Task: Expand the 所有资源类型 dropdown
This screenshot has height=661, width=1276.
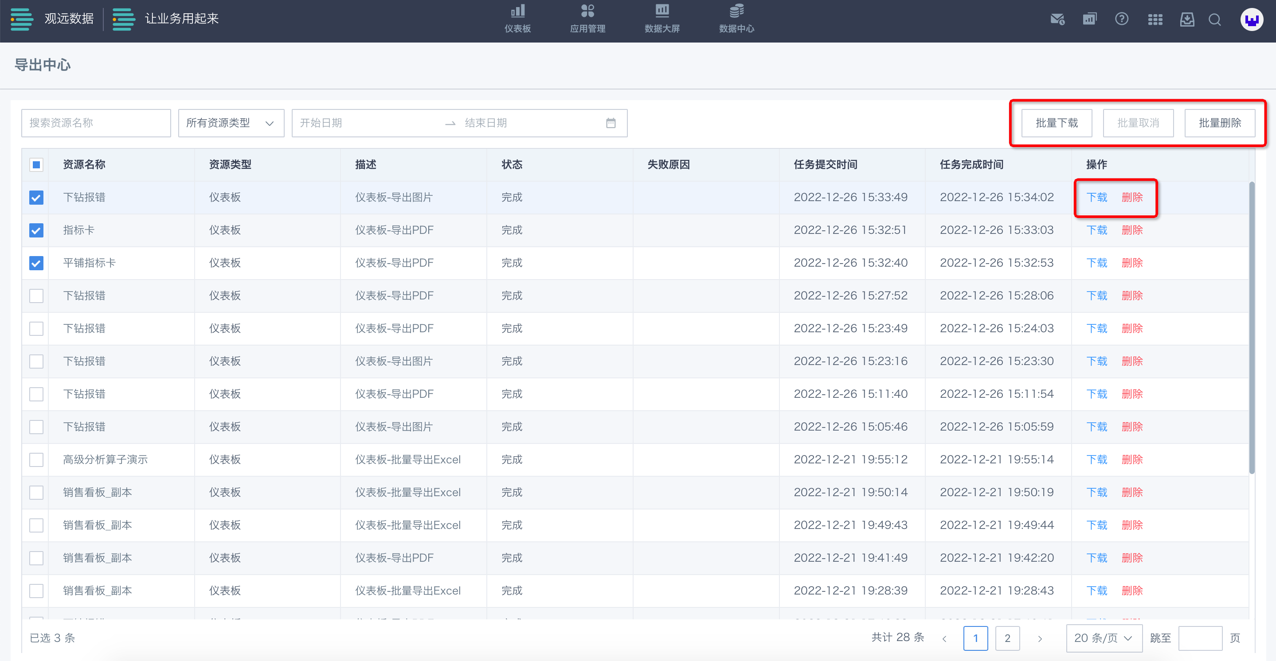Action: (231, 123)
